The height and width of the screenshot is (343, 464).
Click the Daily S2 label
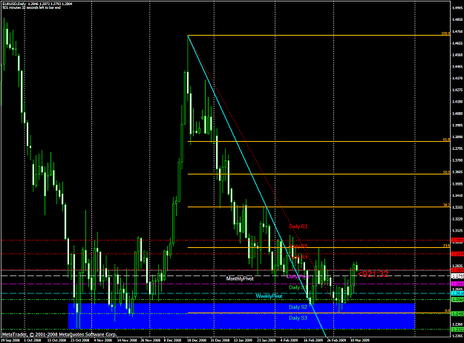pyautogui.click(x=298, y=307)
